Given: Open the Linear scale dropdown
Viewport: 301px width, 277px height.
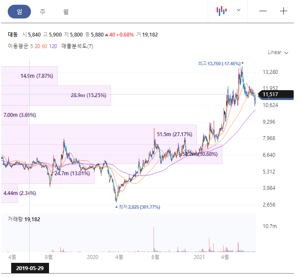Looking at the screenshot, I should click(x=278, y=52).
